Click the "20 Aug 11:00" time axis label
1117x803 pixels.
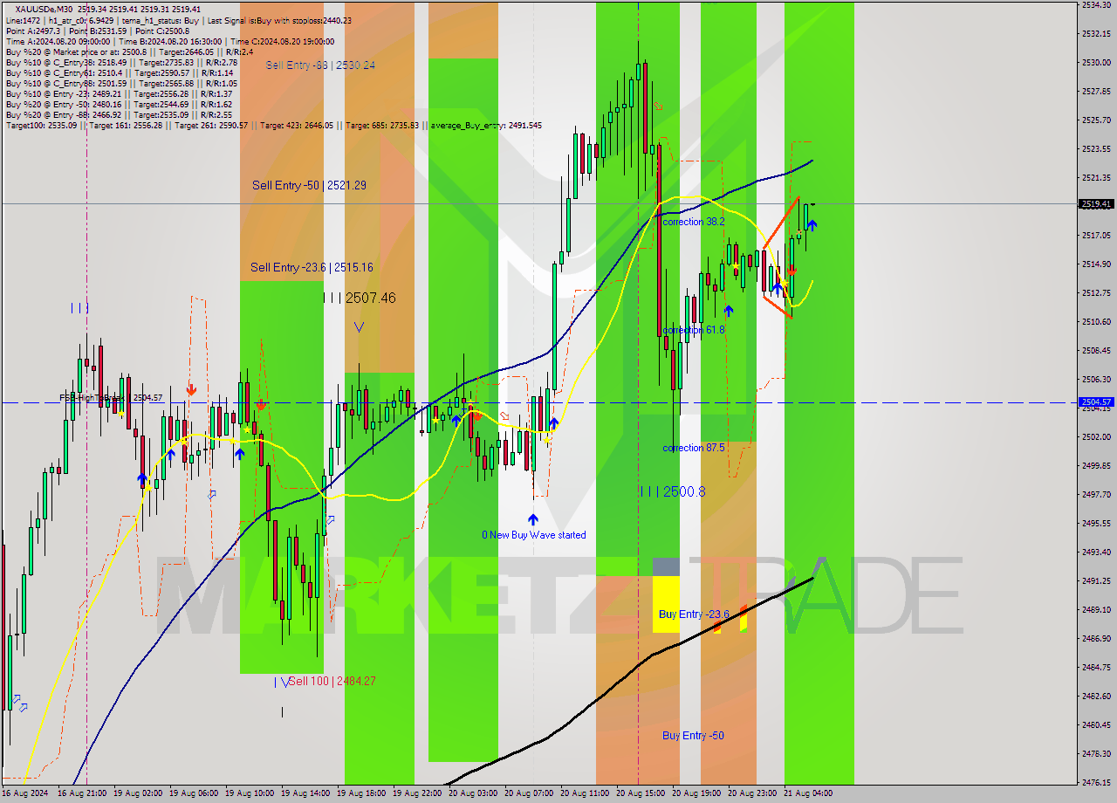pos(586,793)
